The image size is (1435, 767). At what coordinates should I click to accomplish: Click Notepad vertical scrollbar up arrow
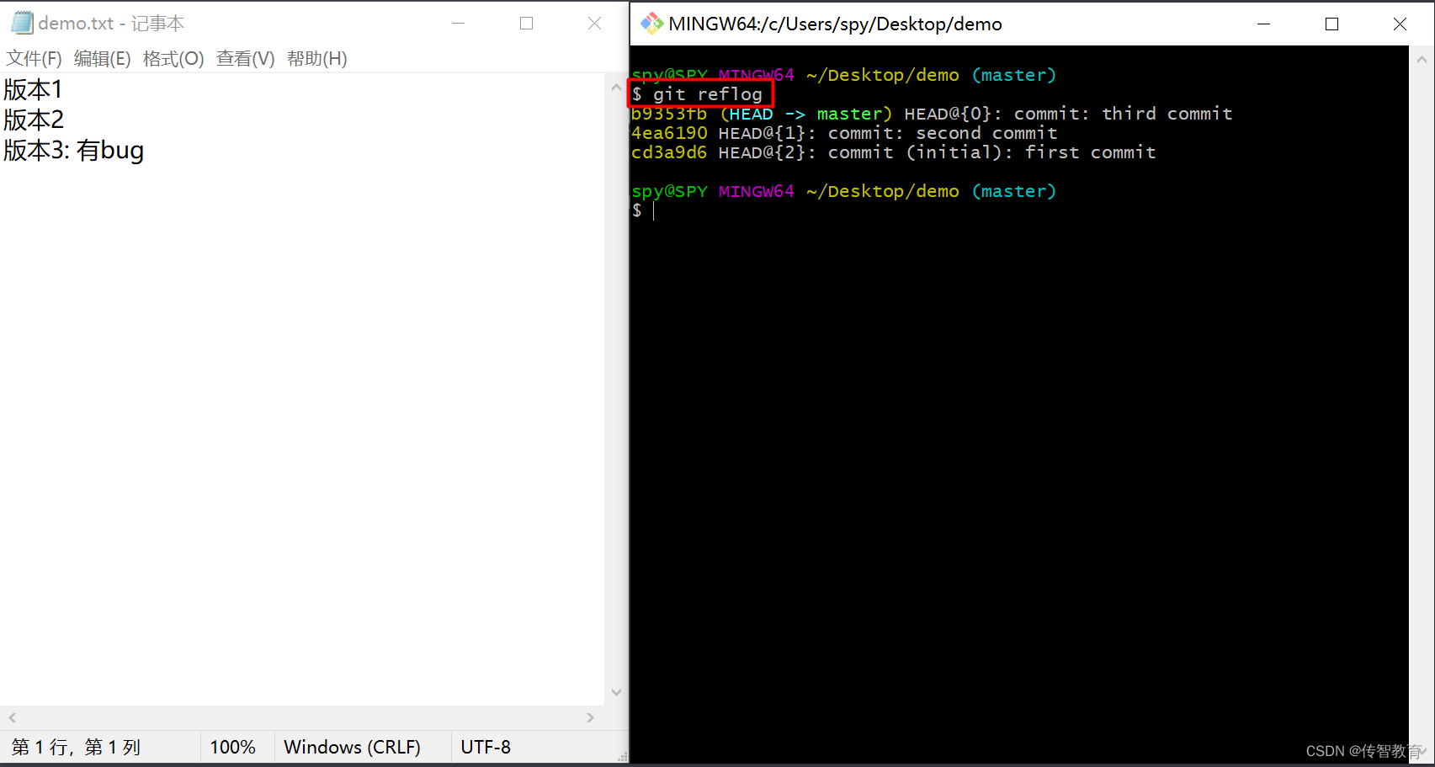(616, 86)
